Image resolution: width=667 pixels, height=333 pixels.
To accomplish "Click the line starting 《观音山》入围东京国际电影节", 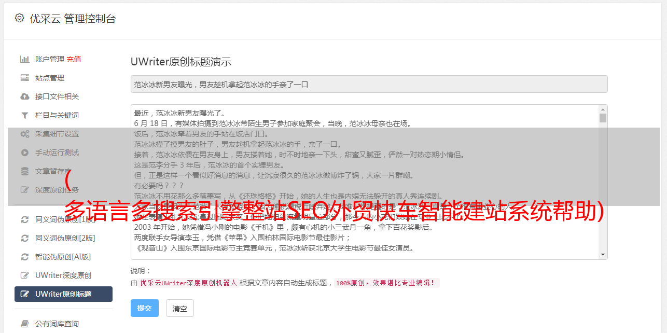I will click(274, 248).
